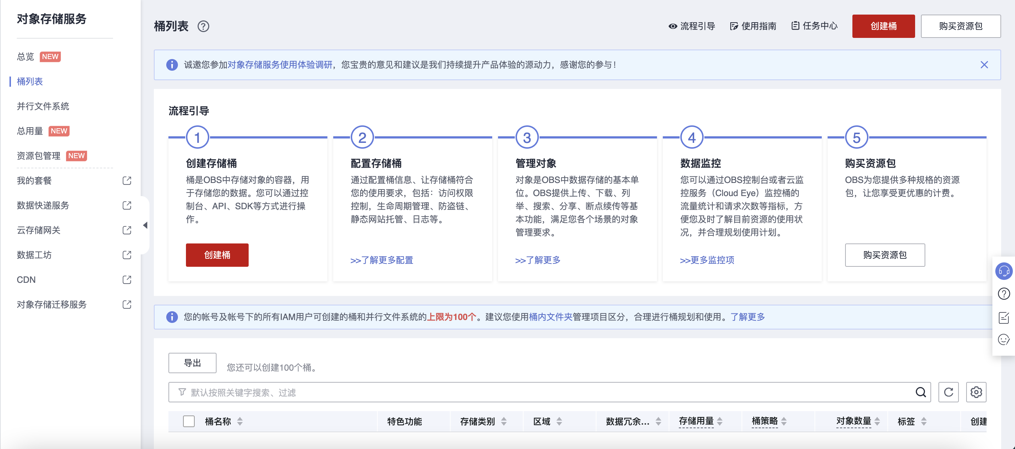
Task: Click the 导出 export button
Action: point(192,363)
